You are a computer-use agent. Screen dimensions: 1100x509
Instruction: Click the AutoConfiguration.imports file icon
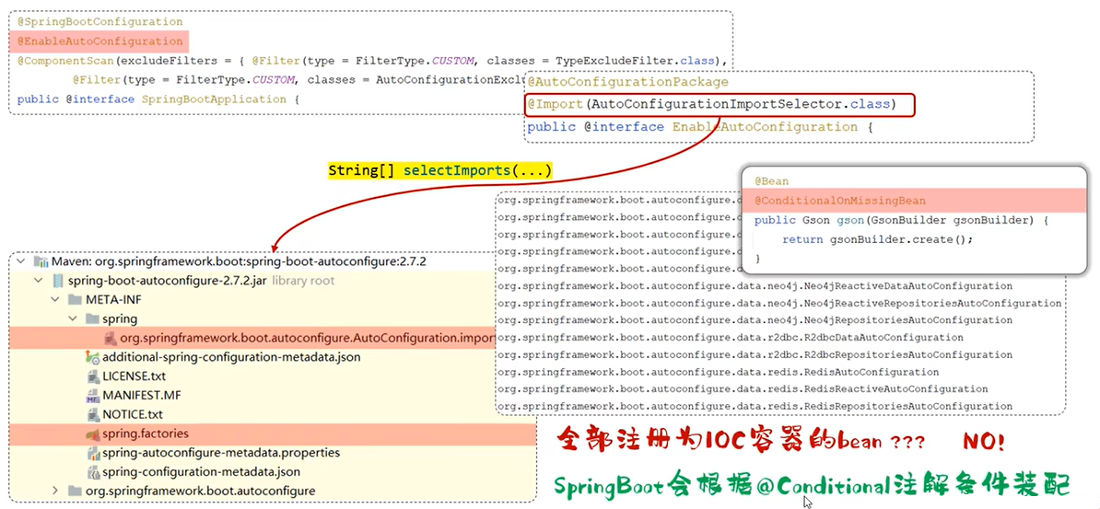111,338
